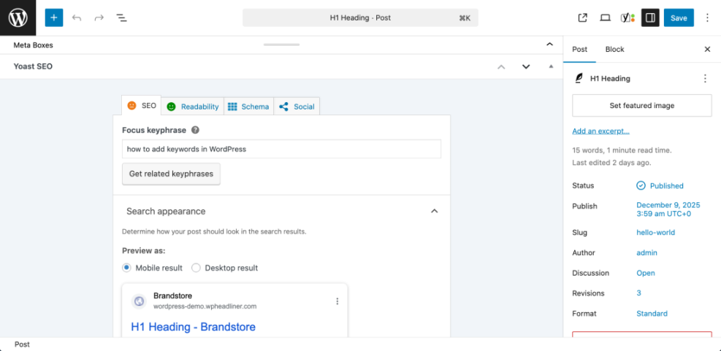Click Get related keyphrases button
The image size is (721, 351).
coord(171,174)
